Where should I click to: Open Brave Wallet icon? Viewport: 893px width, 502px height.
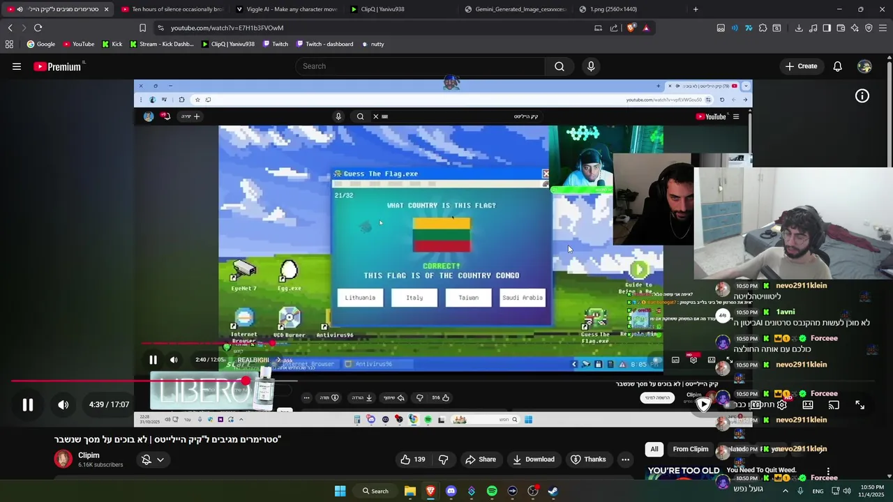click(x=841, y=28)
